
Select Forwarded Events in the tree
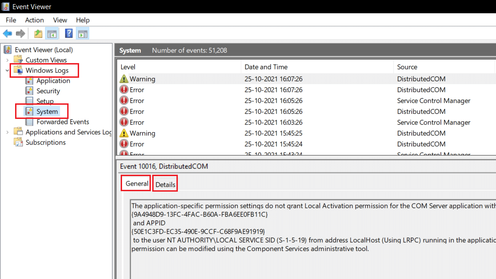point(63,122)
